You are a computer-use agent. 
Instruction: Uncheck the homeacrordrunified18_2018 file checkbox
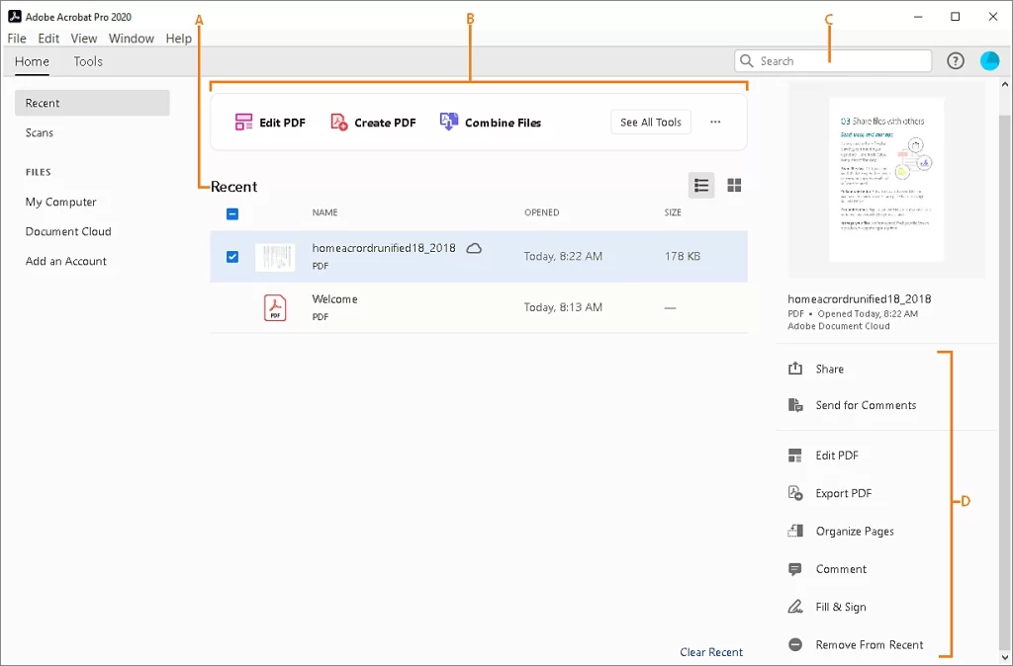pos(231,256)
